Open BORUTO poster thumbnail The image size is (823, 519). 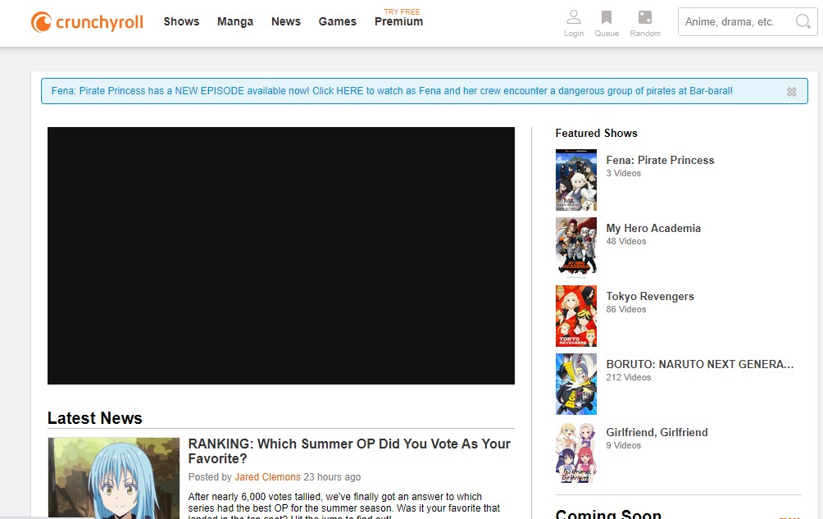point(575,385)
